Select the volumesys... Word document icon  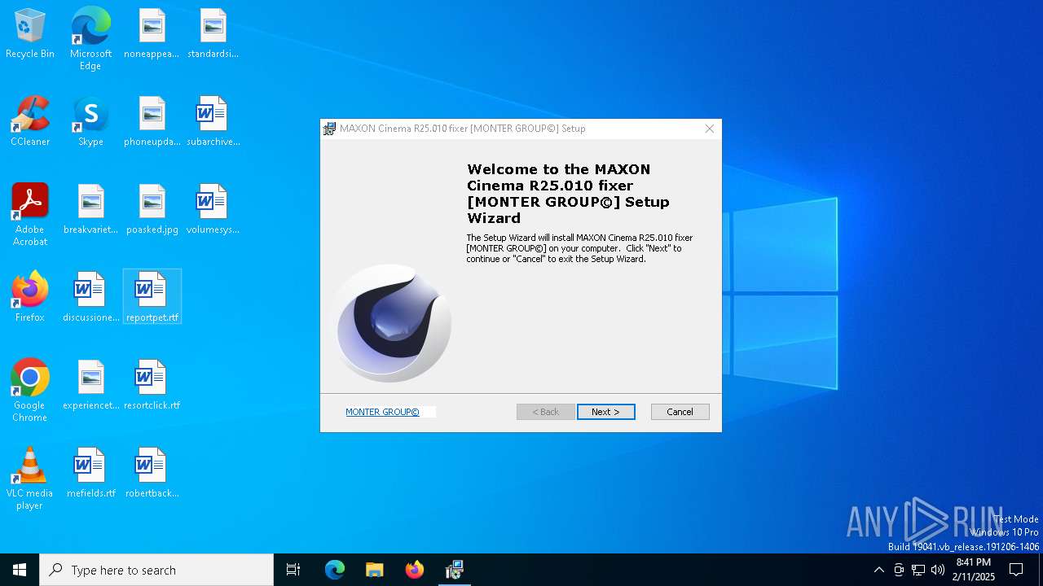tap(213, 210)
